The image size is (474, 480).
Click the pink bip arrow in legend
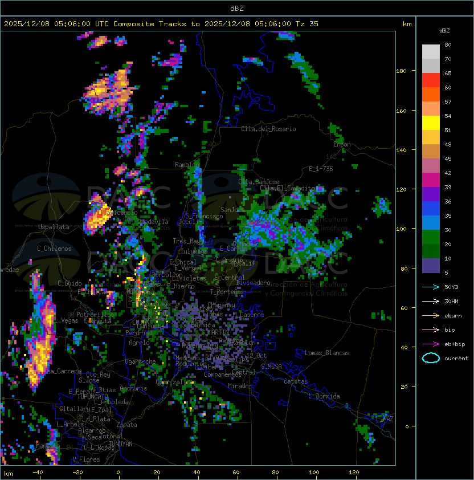coord(431,330)
